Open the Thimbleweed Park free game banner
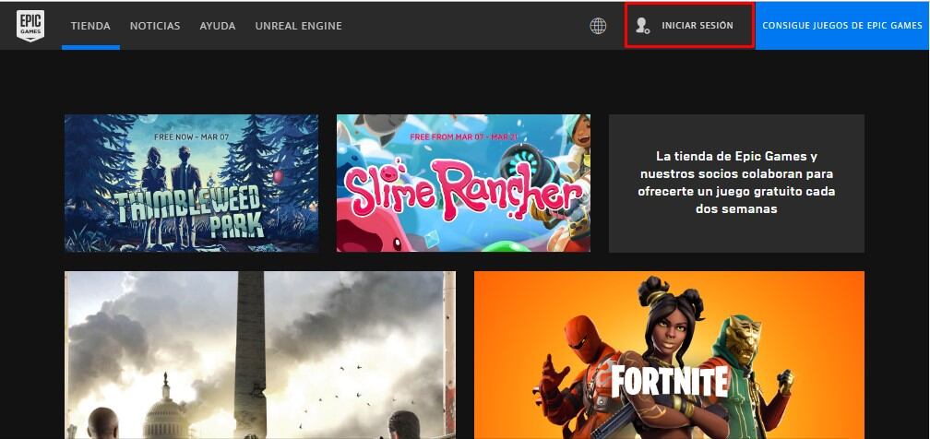This screenshot has height=439, width=930. coord(192,184)
